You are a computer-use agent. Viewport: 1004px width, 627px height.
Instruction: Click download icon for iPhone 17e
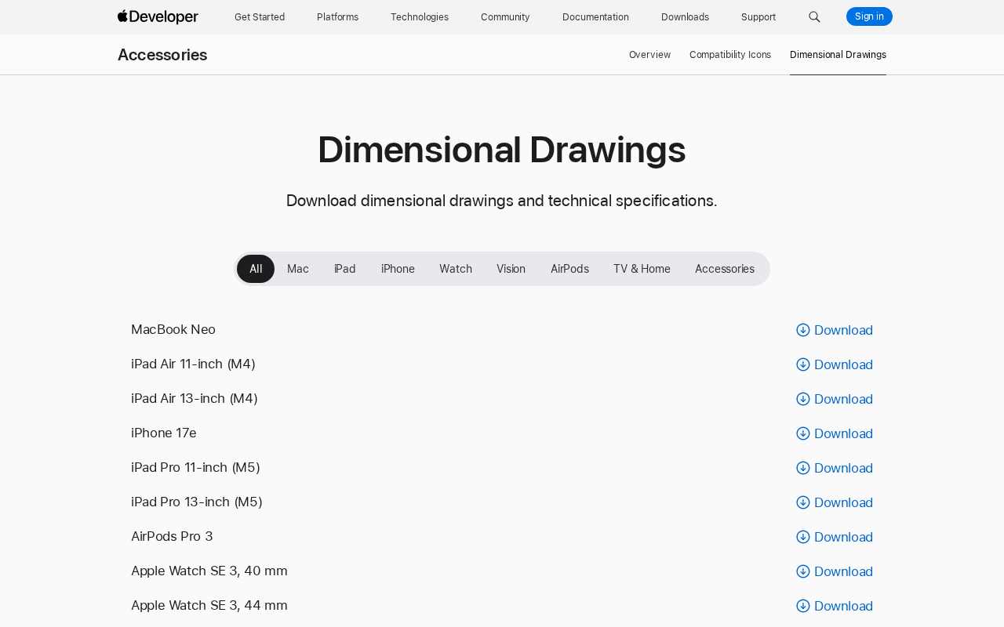(803, 433)
